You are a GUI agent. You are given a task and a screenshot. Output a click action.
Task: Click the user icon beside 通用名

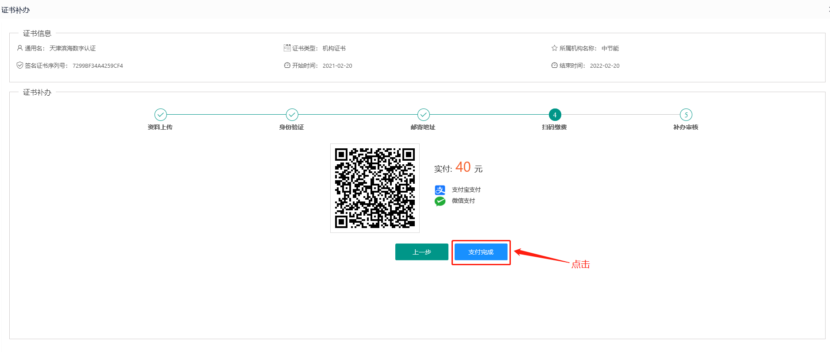(x=19, y=48)
